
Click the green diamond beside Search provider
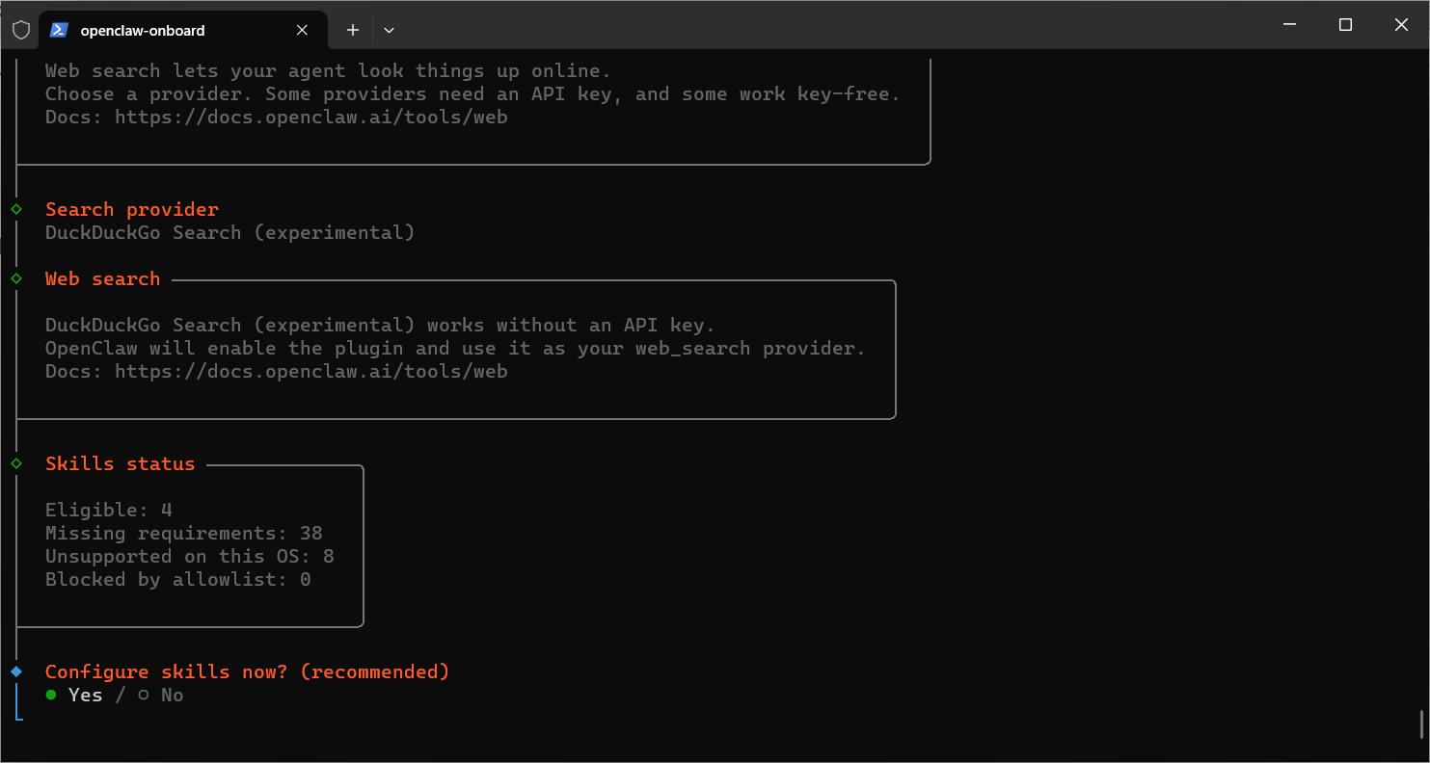(16, 209)
